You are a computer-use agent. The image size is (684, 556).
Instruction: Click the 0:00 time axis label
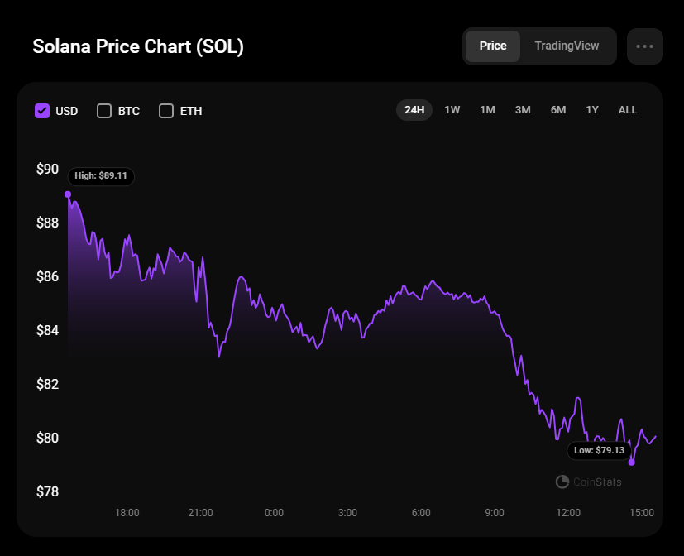click(274, 513)
